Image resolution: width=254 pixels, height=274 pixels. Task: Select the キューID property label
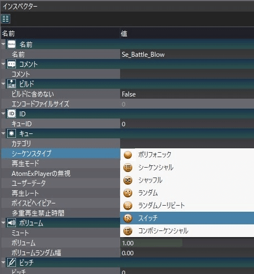click(21, 124)
